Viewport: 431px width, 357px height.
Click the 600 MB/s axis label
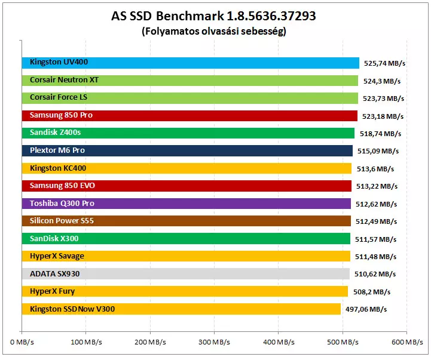pyautogui.click(x=407, y=342)
